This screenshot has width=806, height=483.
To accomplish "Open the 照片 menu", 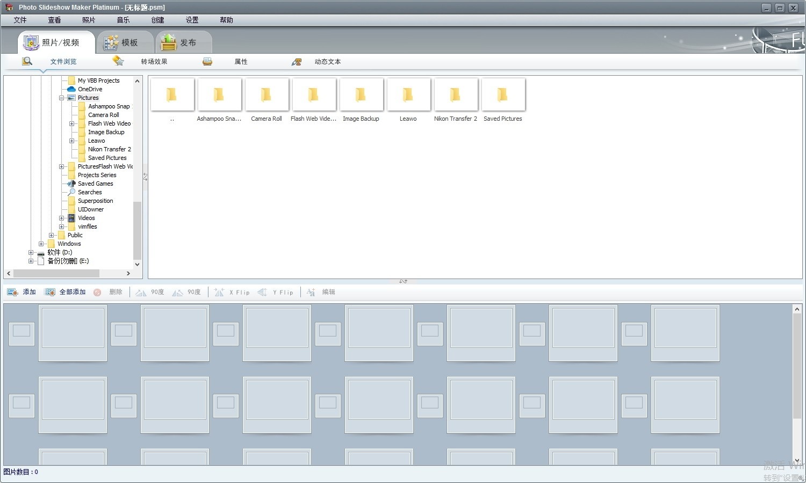I will tap(89, 20).
